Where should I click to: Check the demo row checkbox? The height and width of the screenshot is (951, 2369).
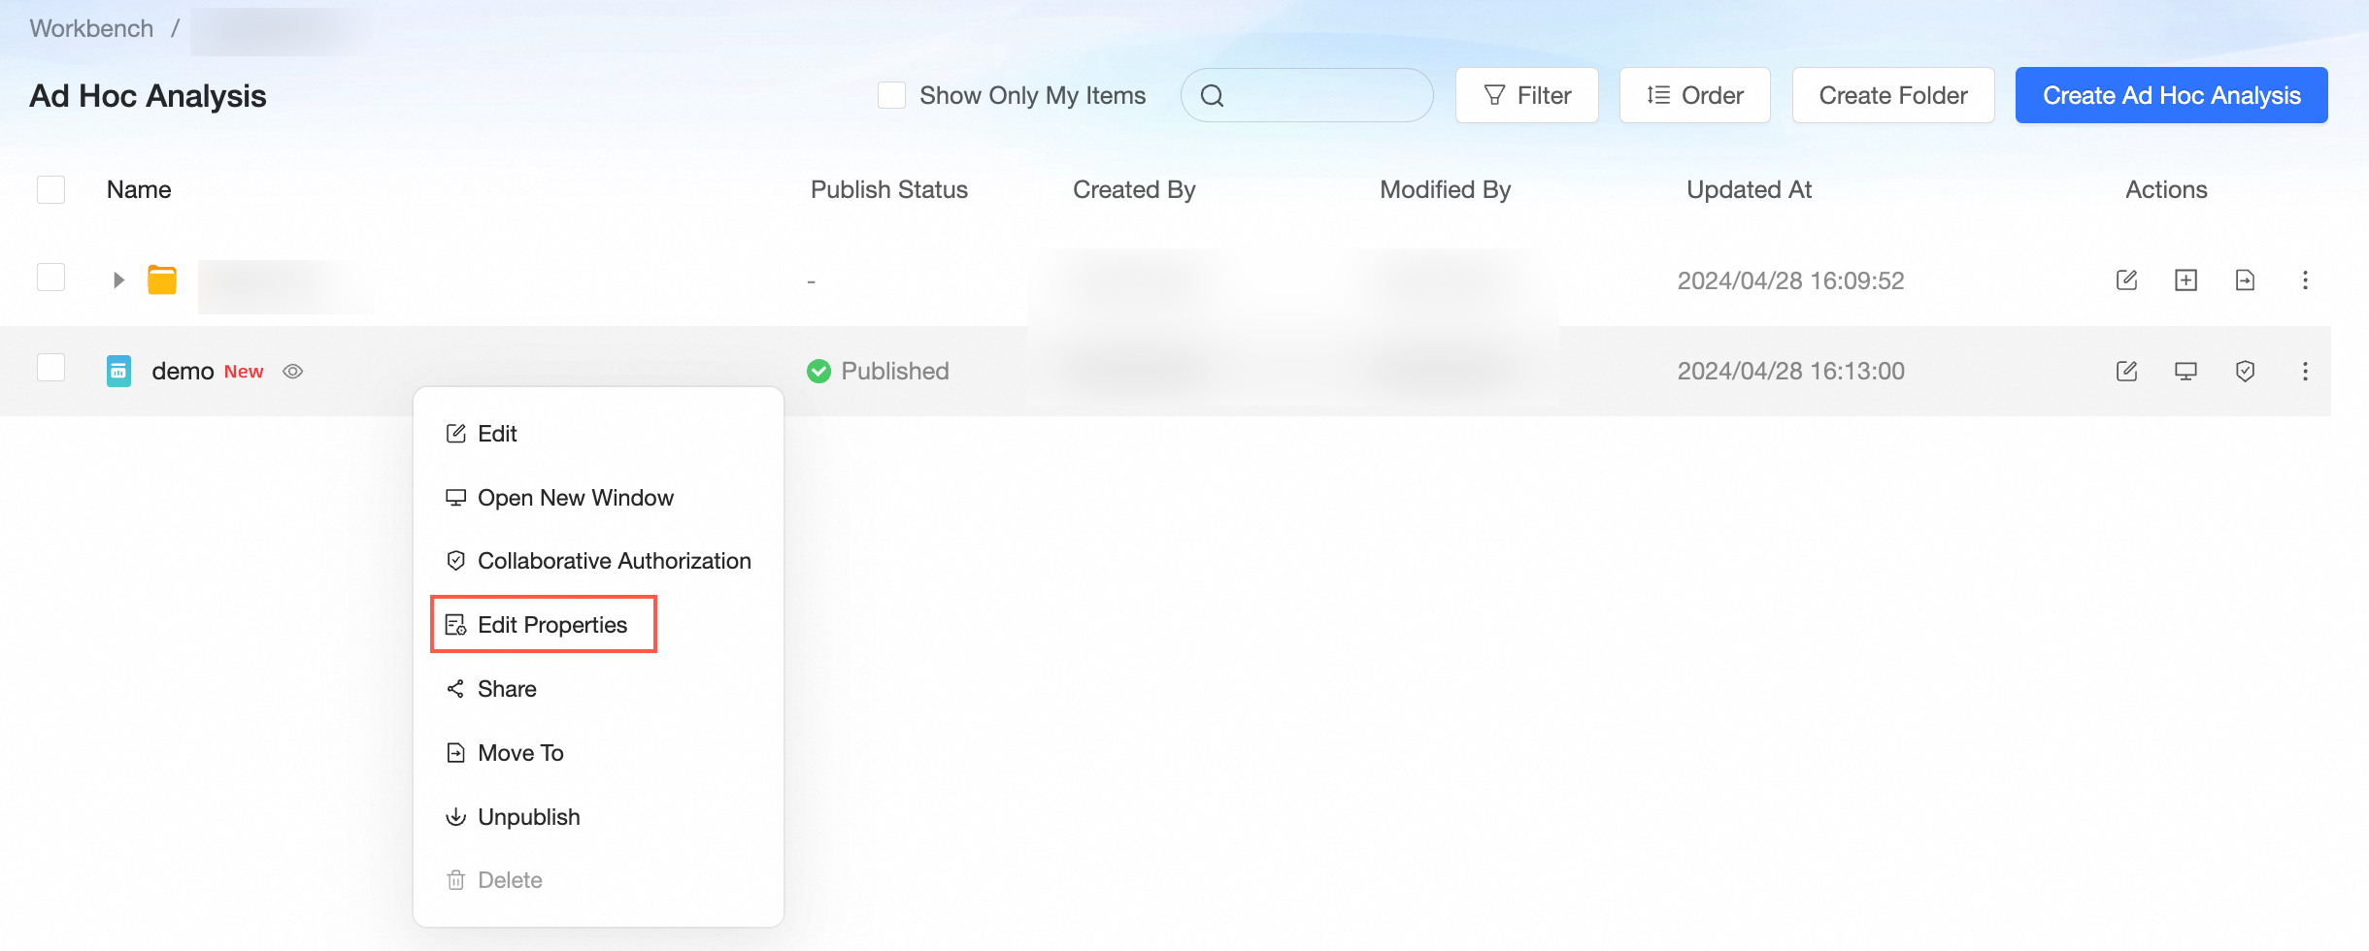tap(50, 368)
